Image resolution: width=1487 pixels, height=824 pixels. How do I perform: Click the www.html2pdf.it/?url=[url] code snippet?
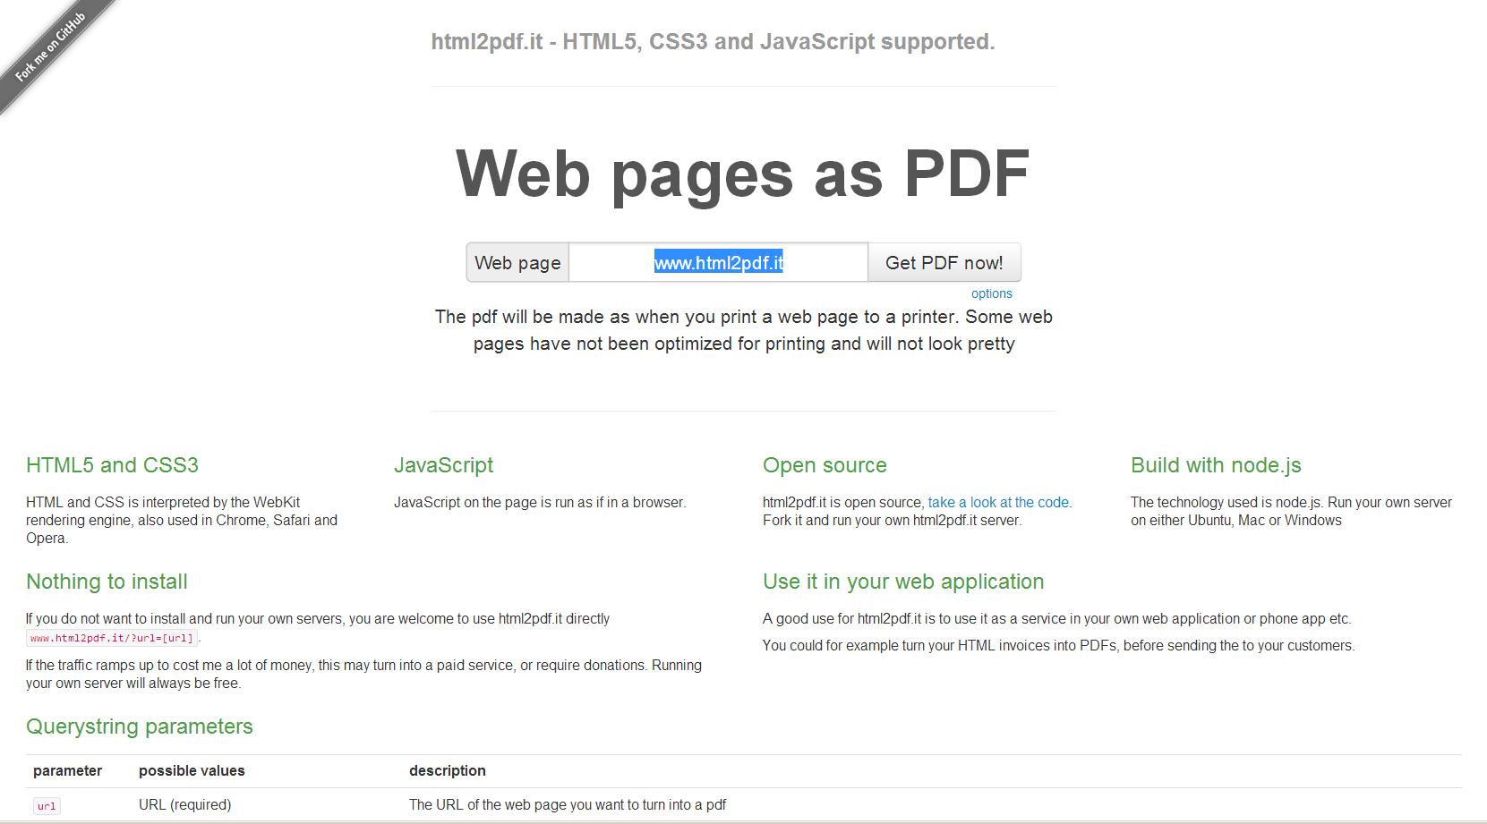112,638
